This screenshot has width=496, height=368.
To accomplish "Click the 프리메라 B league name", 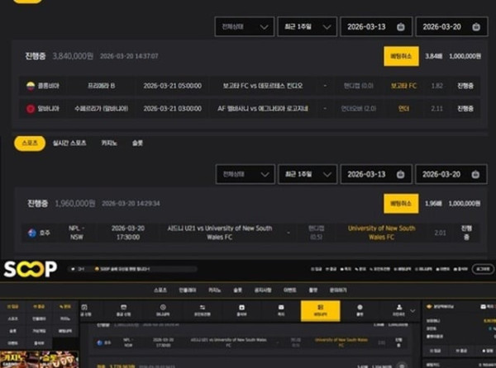I will pos(101,86).
